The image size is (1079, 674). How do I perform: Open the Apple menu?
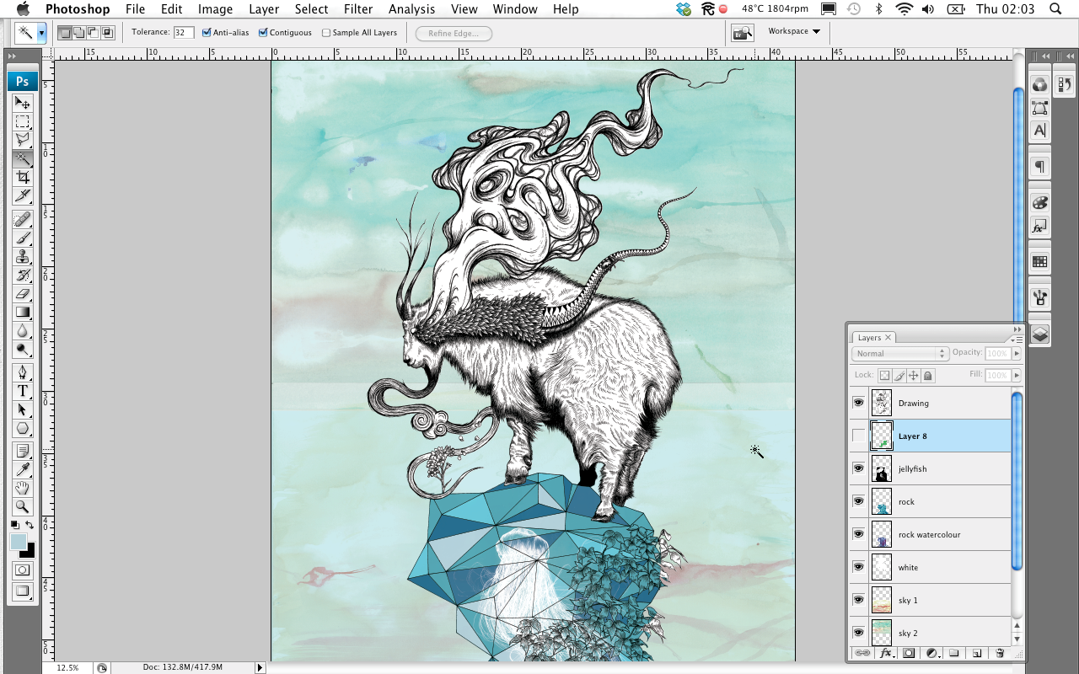pyautogui.click(x=23, y=9)
